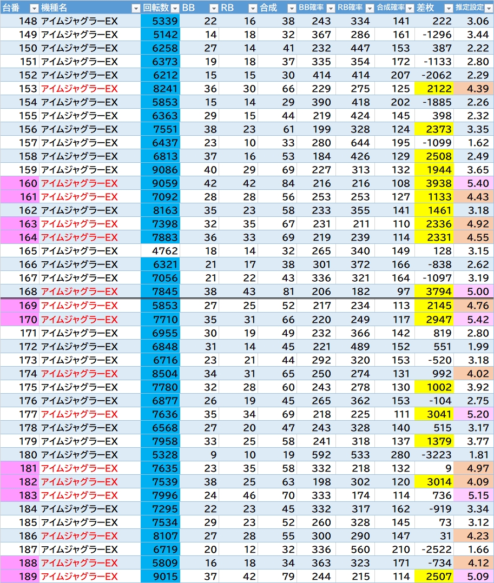Select yellow difference cell 2947
494x583 pixels.
pos(434,320)
